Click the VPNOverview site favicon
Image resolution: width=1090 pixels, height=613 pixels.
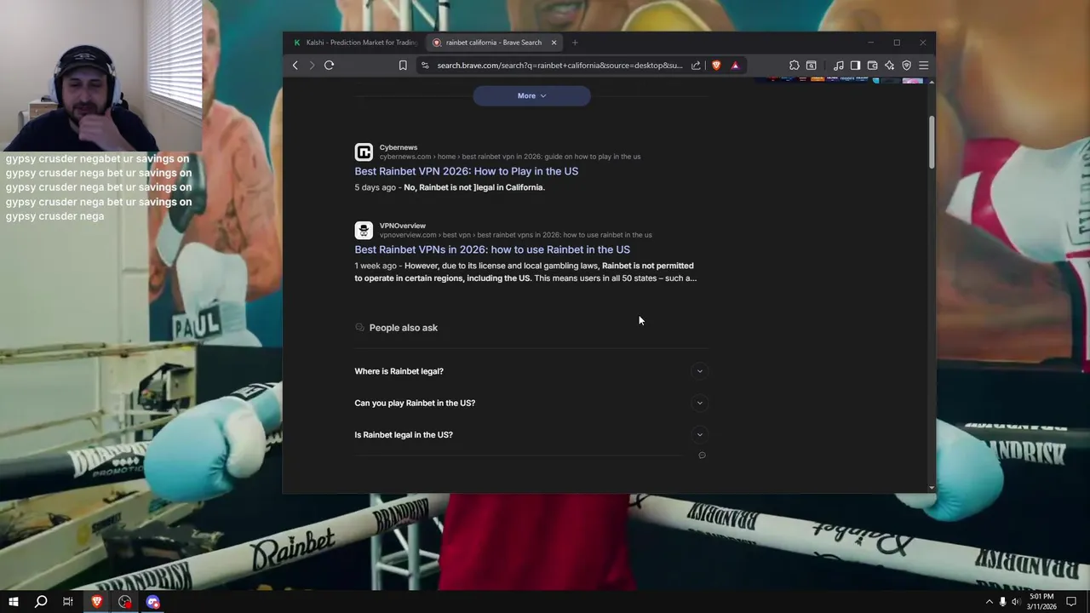(x=364, y=231)
